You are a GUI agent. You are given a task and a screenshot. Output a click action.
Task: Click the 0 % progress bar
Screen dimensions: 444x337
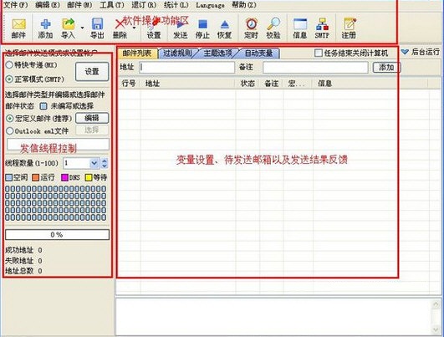tap(57, 235)
